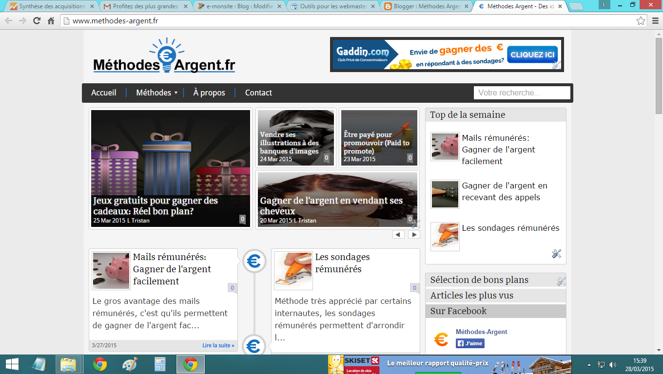Click the Méthodes-Argent Facebook euro logo
663x374 pixels.
click(441, 339)
